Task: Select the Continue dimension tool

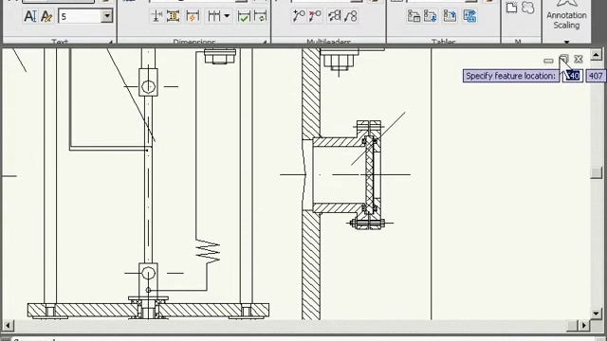Action: [213, 16]
